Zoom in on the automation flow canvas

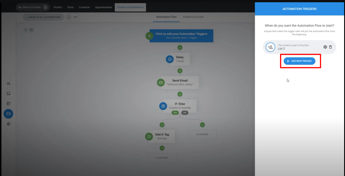25,30
